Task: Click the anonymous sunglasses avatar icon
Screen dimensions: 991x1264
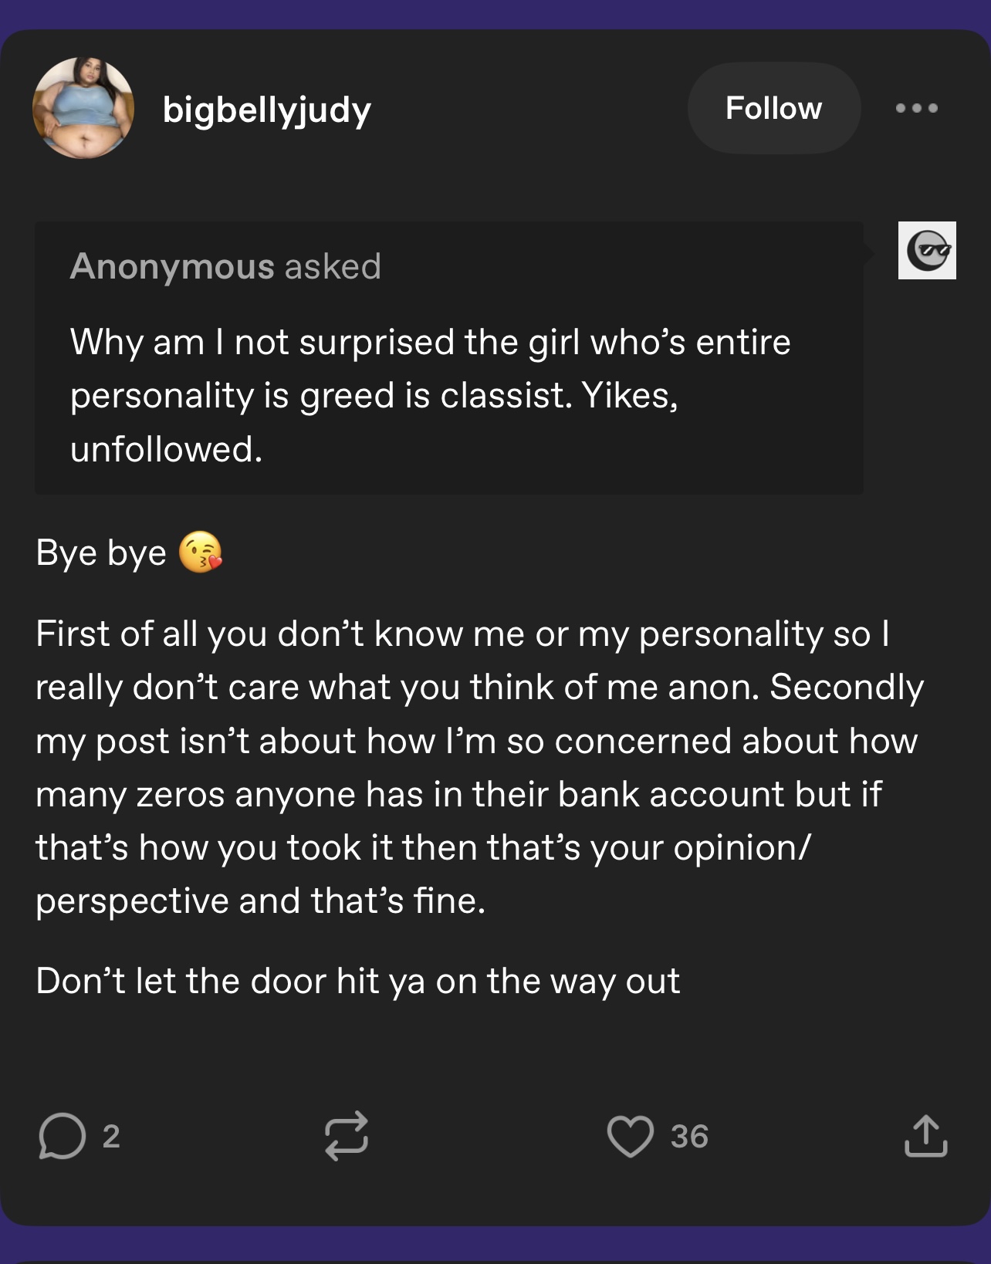Action: pyautogui.click(x=927, y=250)
